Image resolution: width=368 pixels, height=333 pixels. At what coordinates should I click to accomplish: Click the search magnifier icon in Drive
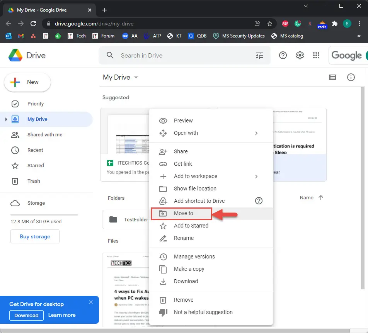110,55
